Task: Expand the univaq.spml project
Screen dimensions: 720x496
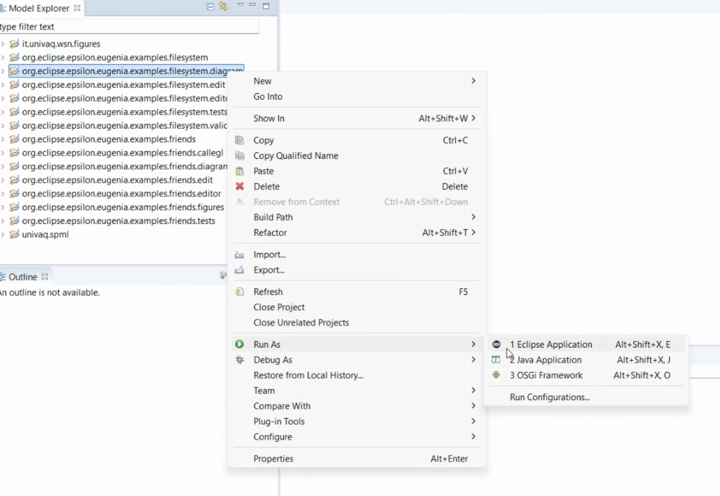Action: click(x=3, y=234)
